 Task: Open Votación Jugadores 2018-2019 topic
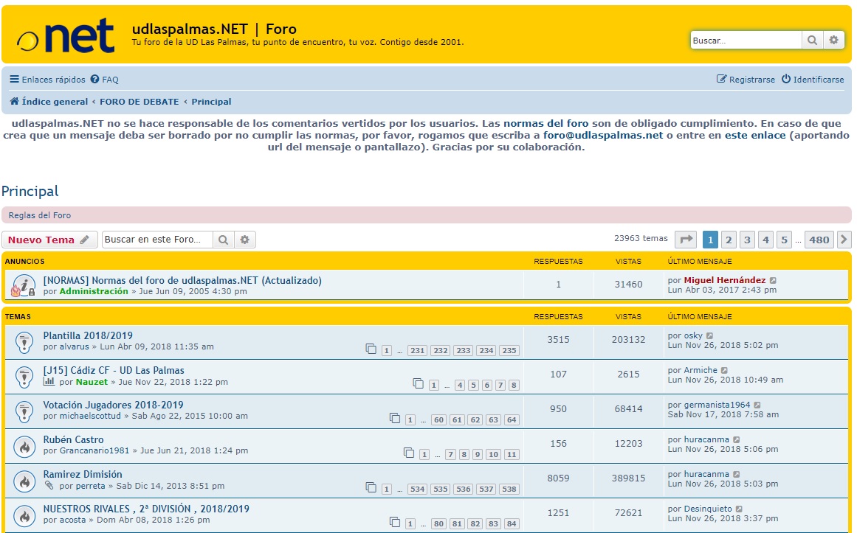[x=113, y=405]
